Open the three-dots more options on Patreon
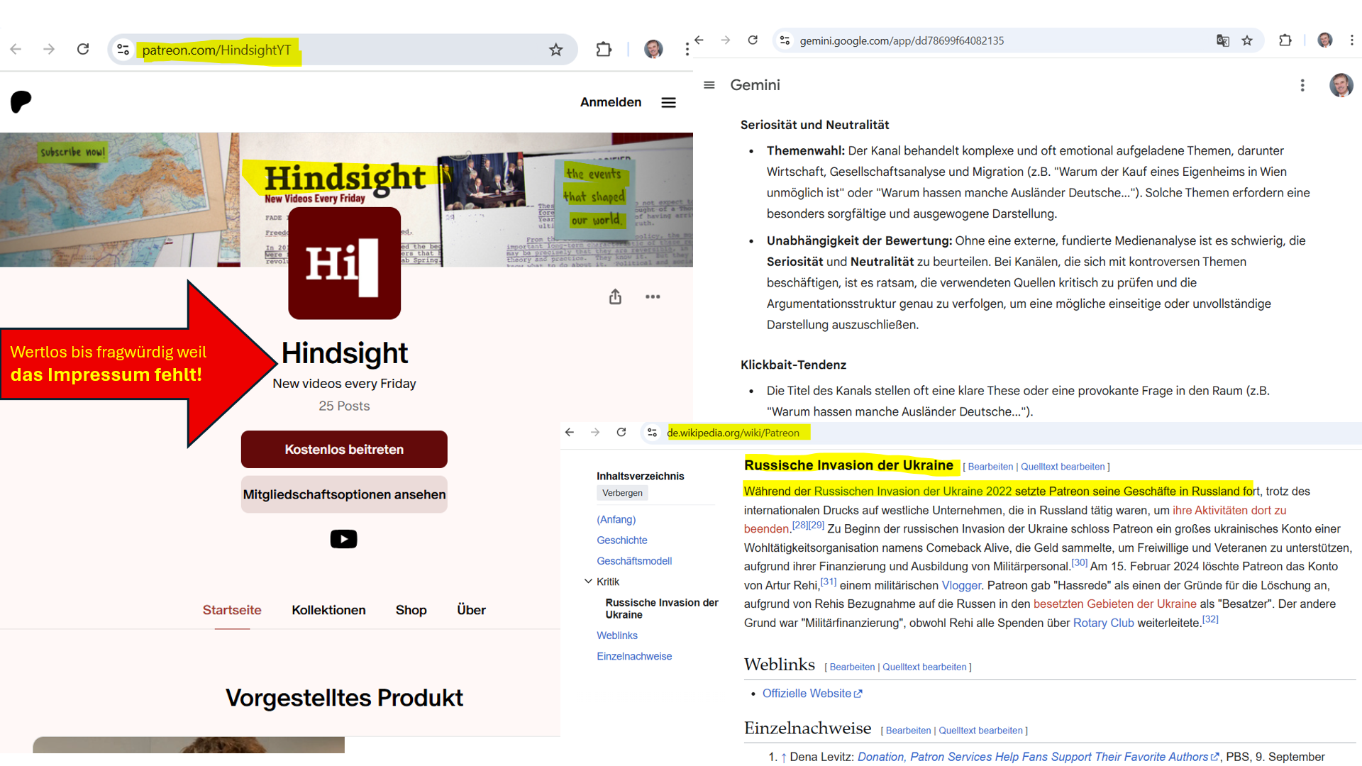This screenshot has height=766, width=1362. click(x=653, y=296)
